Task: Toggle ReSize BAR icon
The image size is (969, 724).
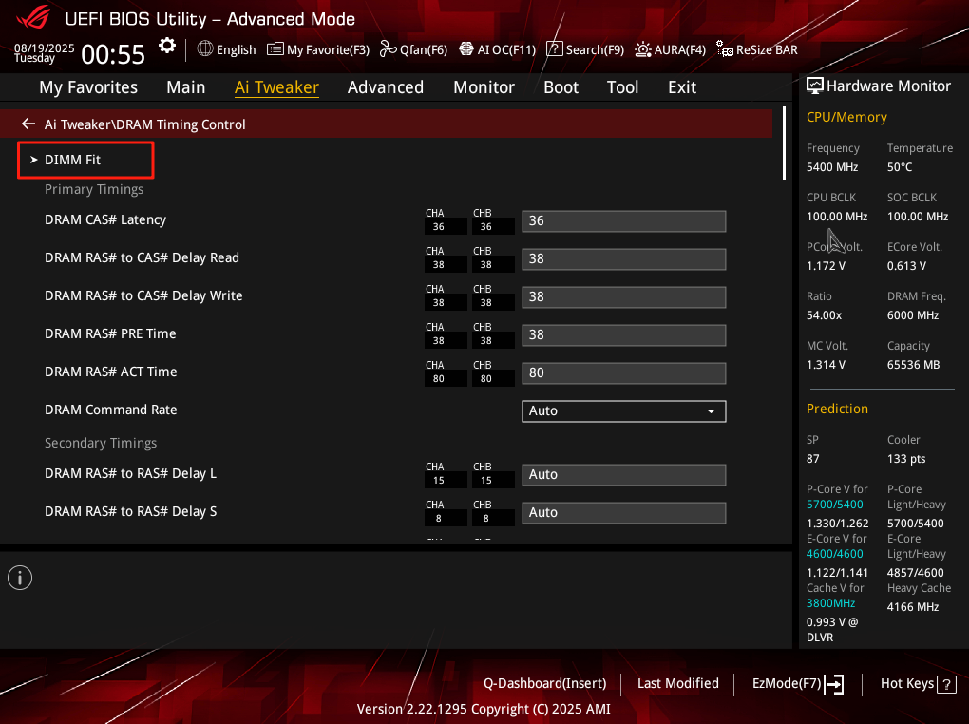Action: [724, 48]
